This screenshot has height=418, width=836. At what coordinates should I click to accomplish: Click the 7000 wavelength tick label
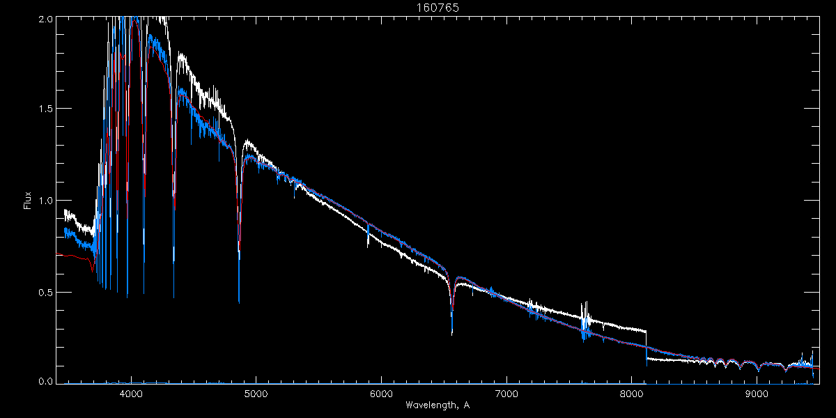[x=506, y=393]
